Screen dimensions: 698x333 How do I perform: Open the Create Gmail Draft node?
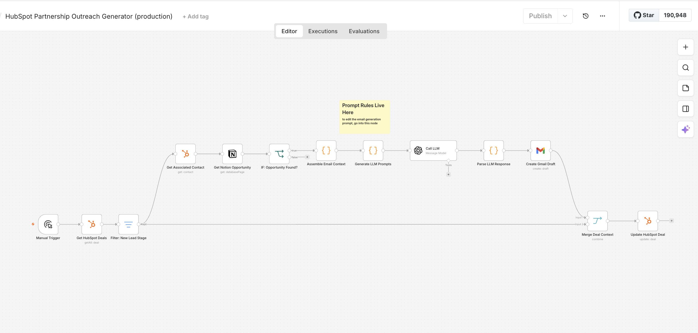coord(540,150)
